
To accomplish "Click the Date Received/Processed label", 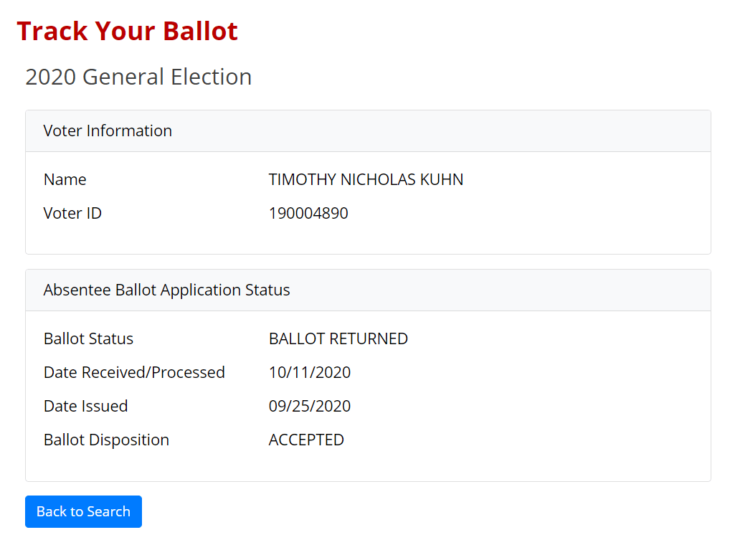I will pyautogui.click(x=134, y=372).
